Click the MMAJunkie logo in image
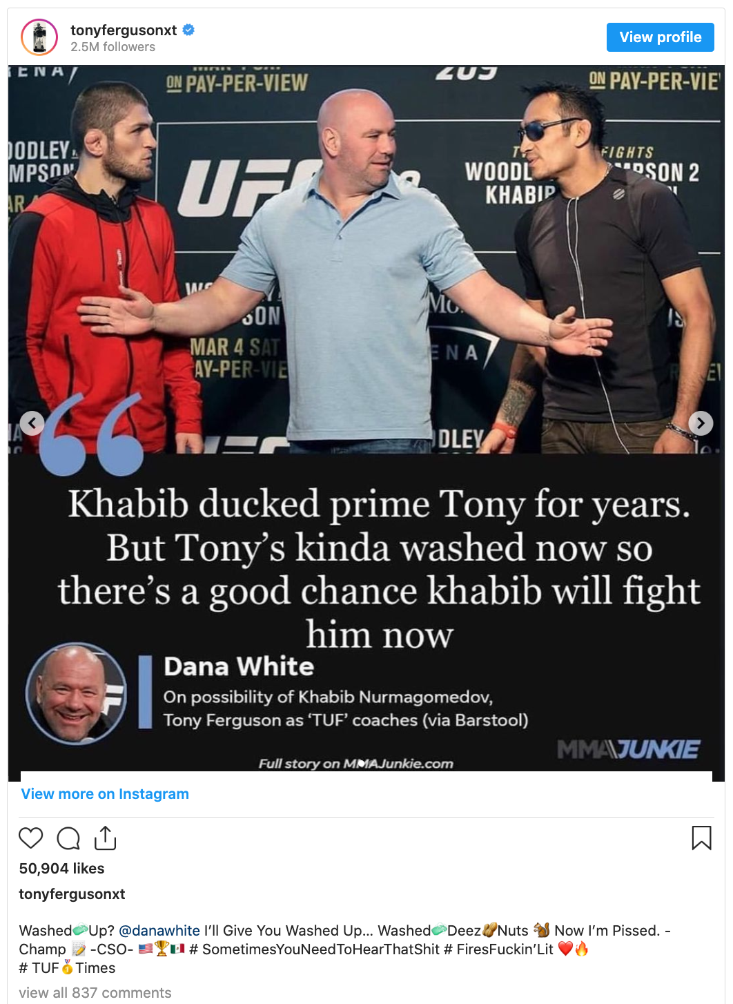 [x=628, y=749]
